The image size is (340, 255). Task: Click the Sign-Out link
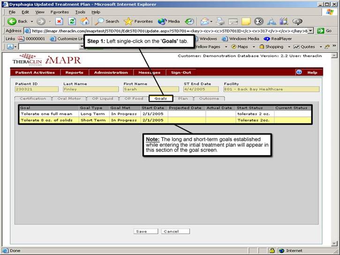pyautogui.click(x=181, y=73)
